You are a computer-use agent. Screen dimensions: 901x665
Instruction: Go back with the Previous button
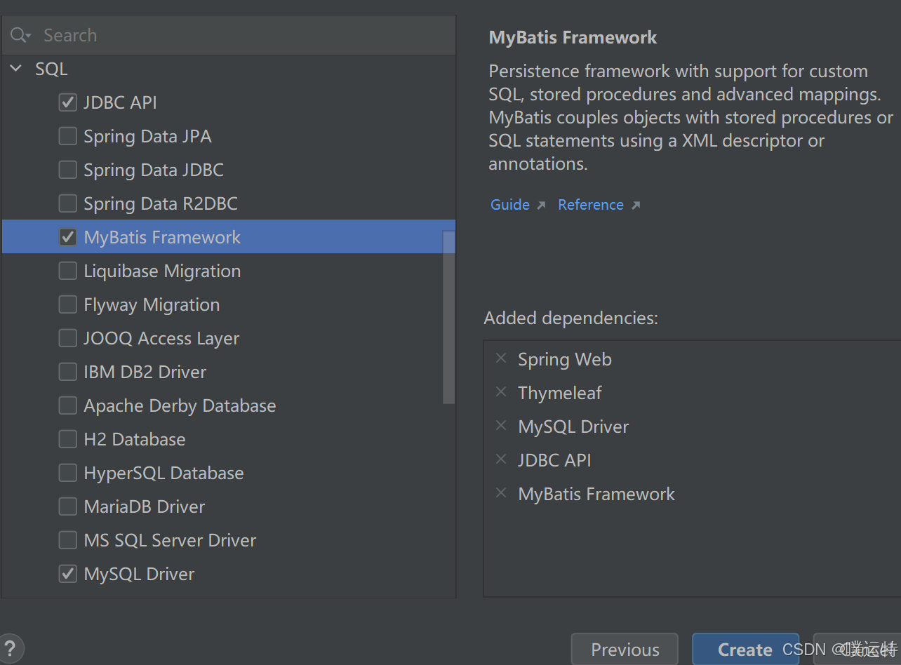pyautogui.click(x=625, y=650)
